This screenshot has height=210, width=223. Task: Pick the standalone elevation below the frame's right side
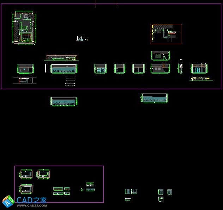coord(154,98)
